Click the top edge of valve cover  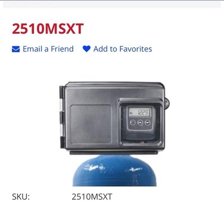click(x=114, y=84)
